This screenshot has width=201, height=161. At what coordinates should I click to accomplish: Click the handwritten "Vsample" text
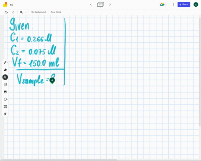(x=30, y=79)
